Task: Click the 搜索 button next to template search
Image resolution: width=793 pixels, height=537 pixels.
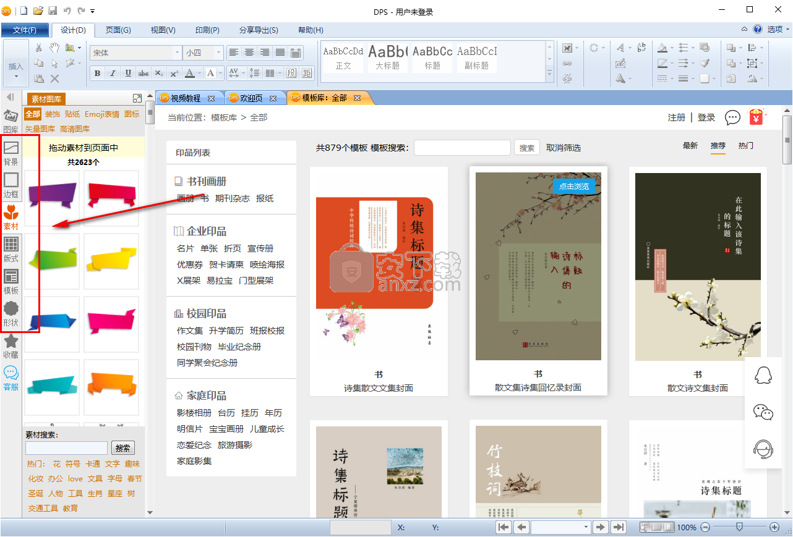Action: click(x=527, y=148)
